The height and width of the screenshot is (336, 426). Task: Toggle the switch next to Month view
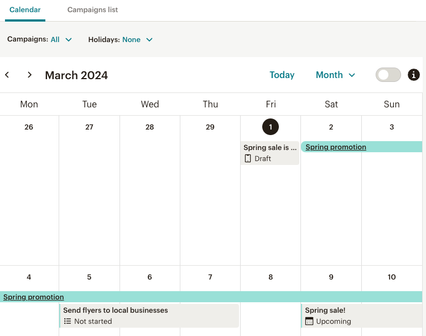coord(388,75)
